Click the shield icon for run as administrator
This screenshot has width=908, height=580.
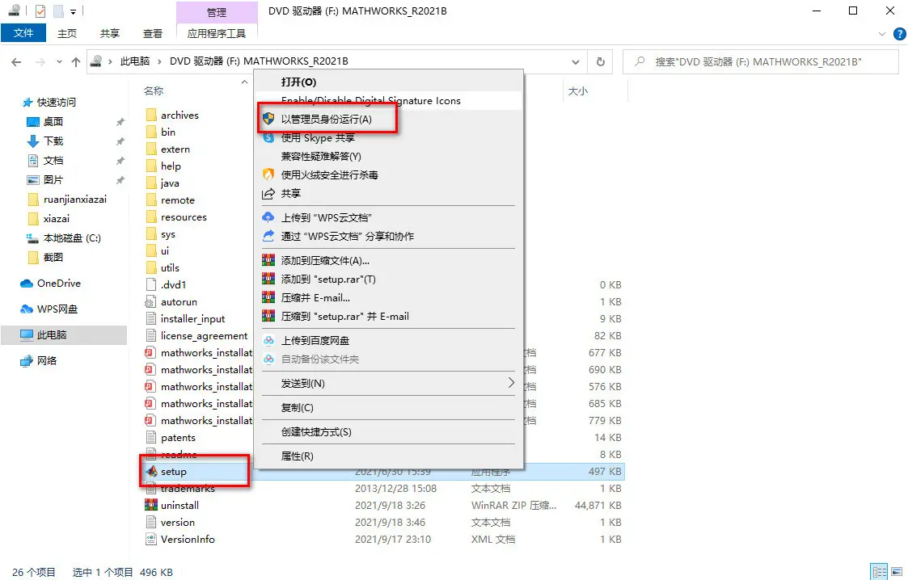pos(268,119)
